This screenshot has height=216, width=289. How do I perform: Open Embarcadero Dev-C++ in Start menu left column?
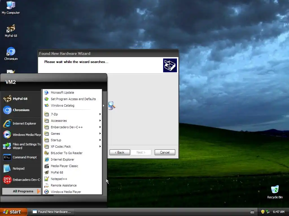tap(22, 180)
